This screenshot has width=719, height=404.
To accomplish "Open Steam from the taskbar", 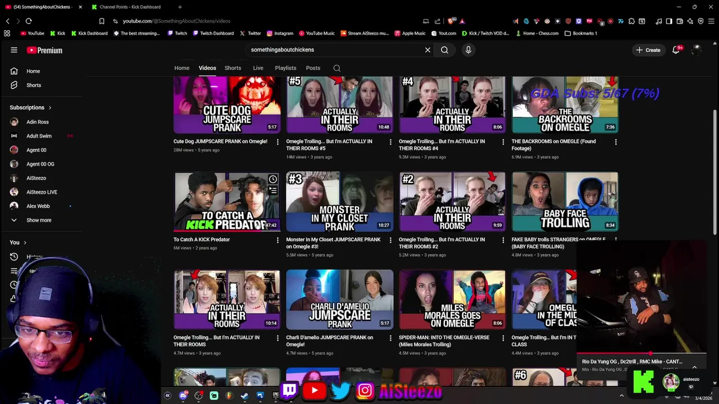I will [244, 396].
